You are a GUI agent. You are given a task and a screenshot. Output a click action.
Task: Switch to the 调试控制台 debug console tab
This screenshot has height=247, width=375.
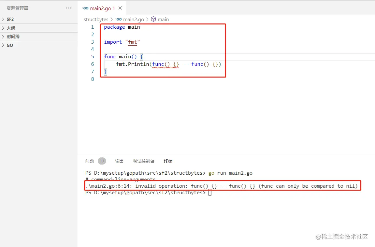click(x=143, y=161)
